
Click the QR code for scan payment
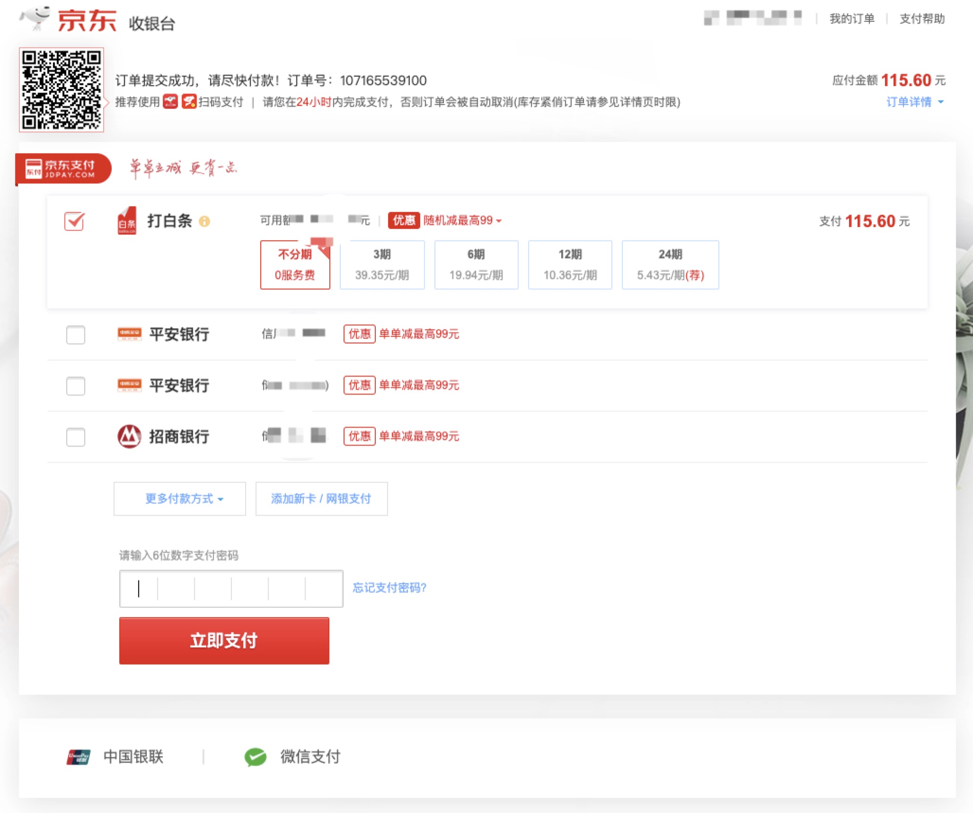(x=62, y=90)
